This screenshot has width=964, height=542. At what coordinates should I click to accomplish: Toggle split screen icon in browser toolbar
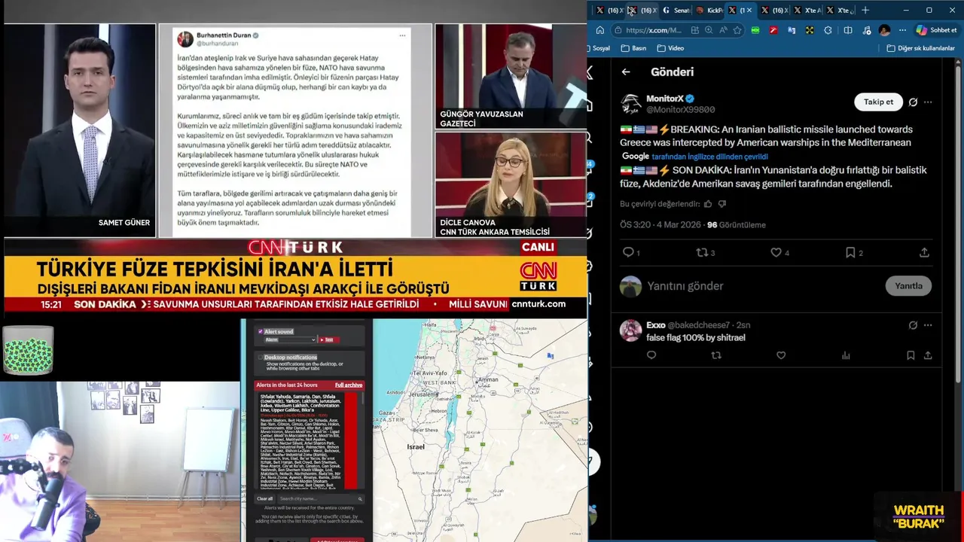tap(848, 30)
